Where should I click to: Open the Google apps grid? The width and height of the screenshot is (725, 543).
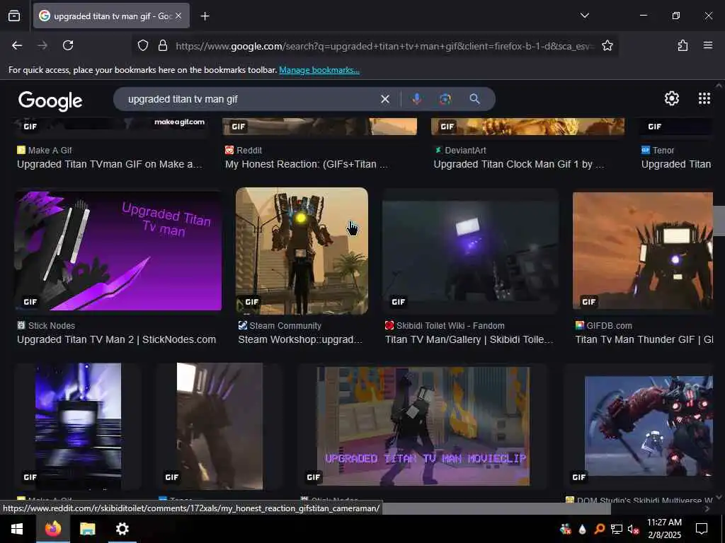(x=704, y=98)
